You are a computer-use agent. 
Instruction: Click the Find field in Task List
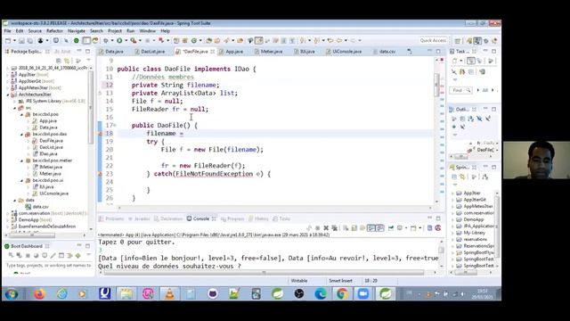pyautogui.click(x=461, y=90)
